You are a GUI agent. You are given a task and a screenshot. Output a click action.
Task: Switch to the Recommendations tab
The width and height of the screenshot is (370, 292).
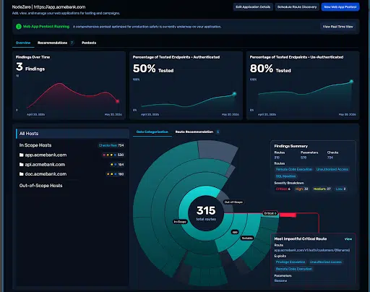[x=52, y=43]
